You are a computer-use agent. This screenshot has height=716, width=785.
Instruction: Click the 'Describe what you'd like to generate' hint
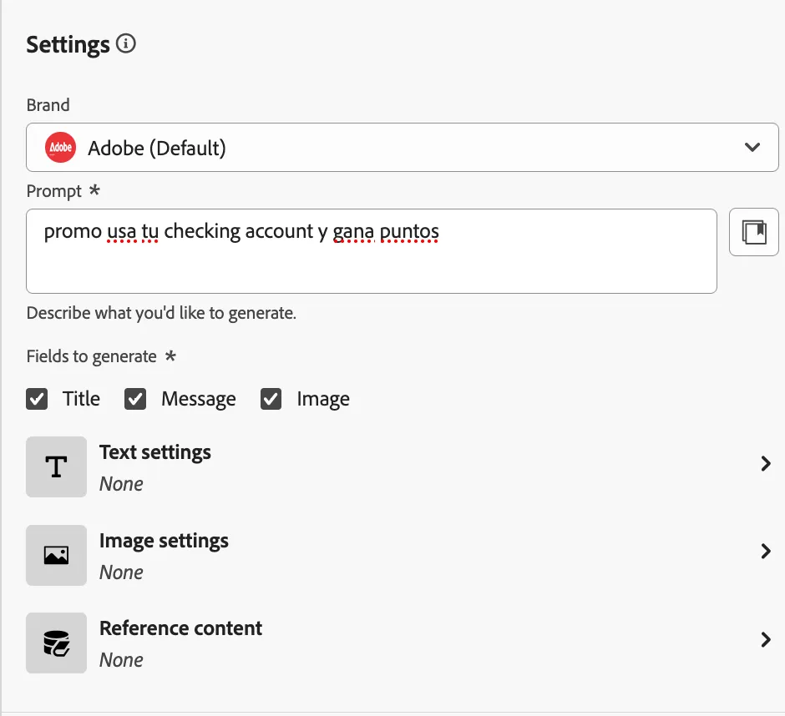[161, 313]
